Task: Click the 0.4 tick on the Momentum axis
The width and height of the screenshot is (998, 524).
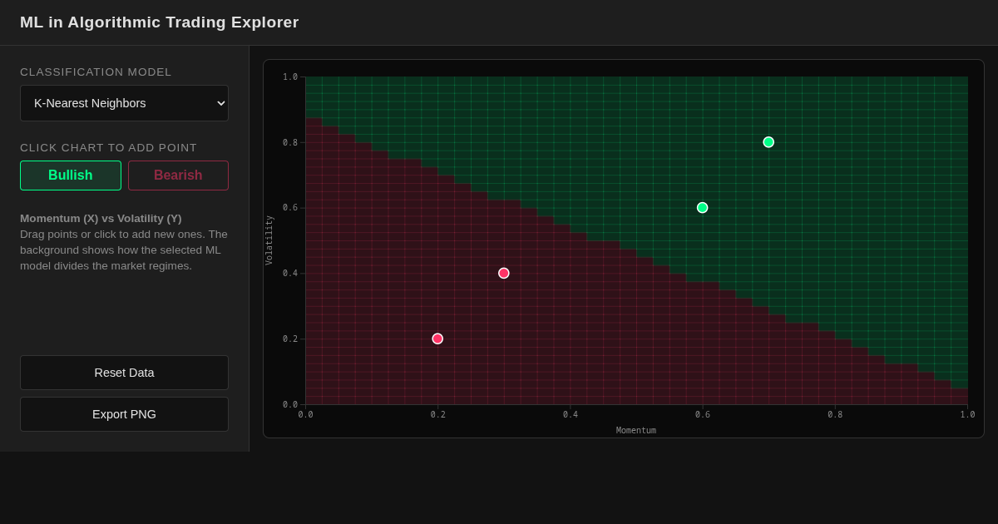Action: (571, 415)
